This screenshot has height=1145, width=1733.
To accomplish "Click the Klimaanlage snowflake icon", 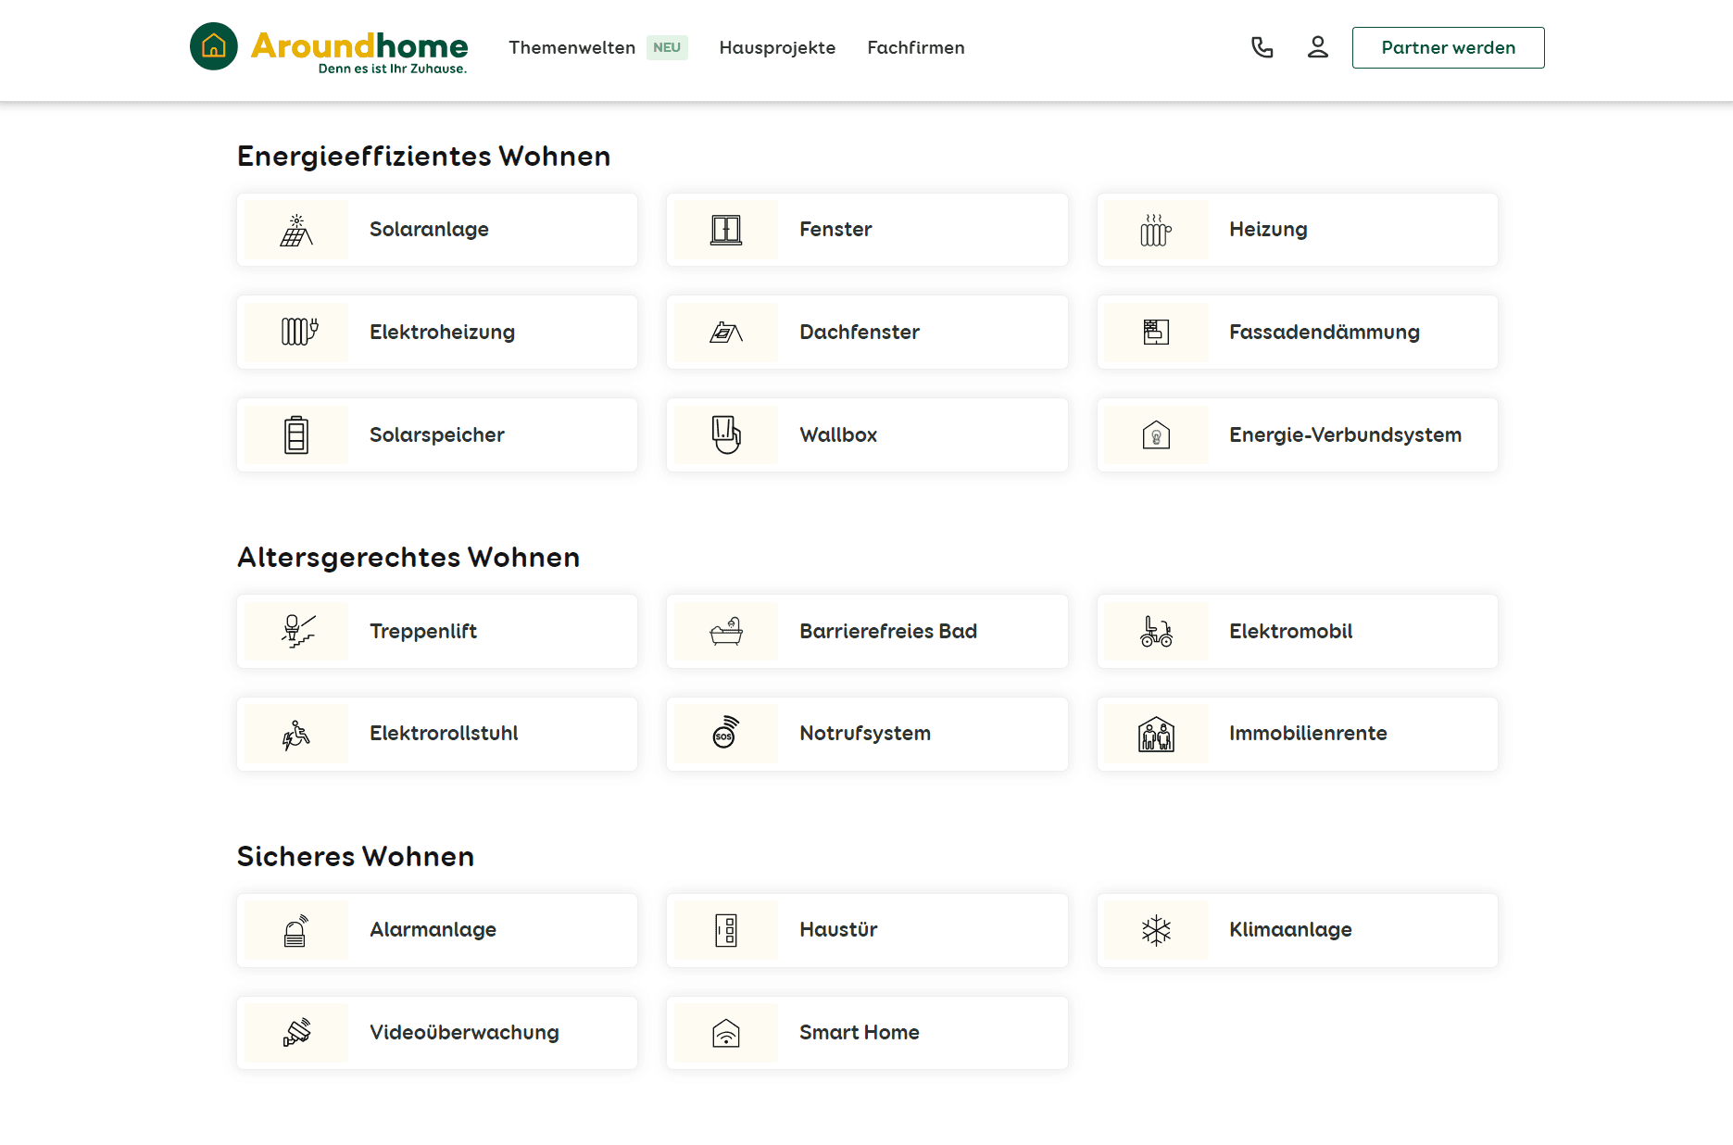I will click(1156, 930).
